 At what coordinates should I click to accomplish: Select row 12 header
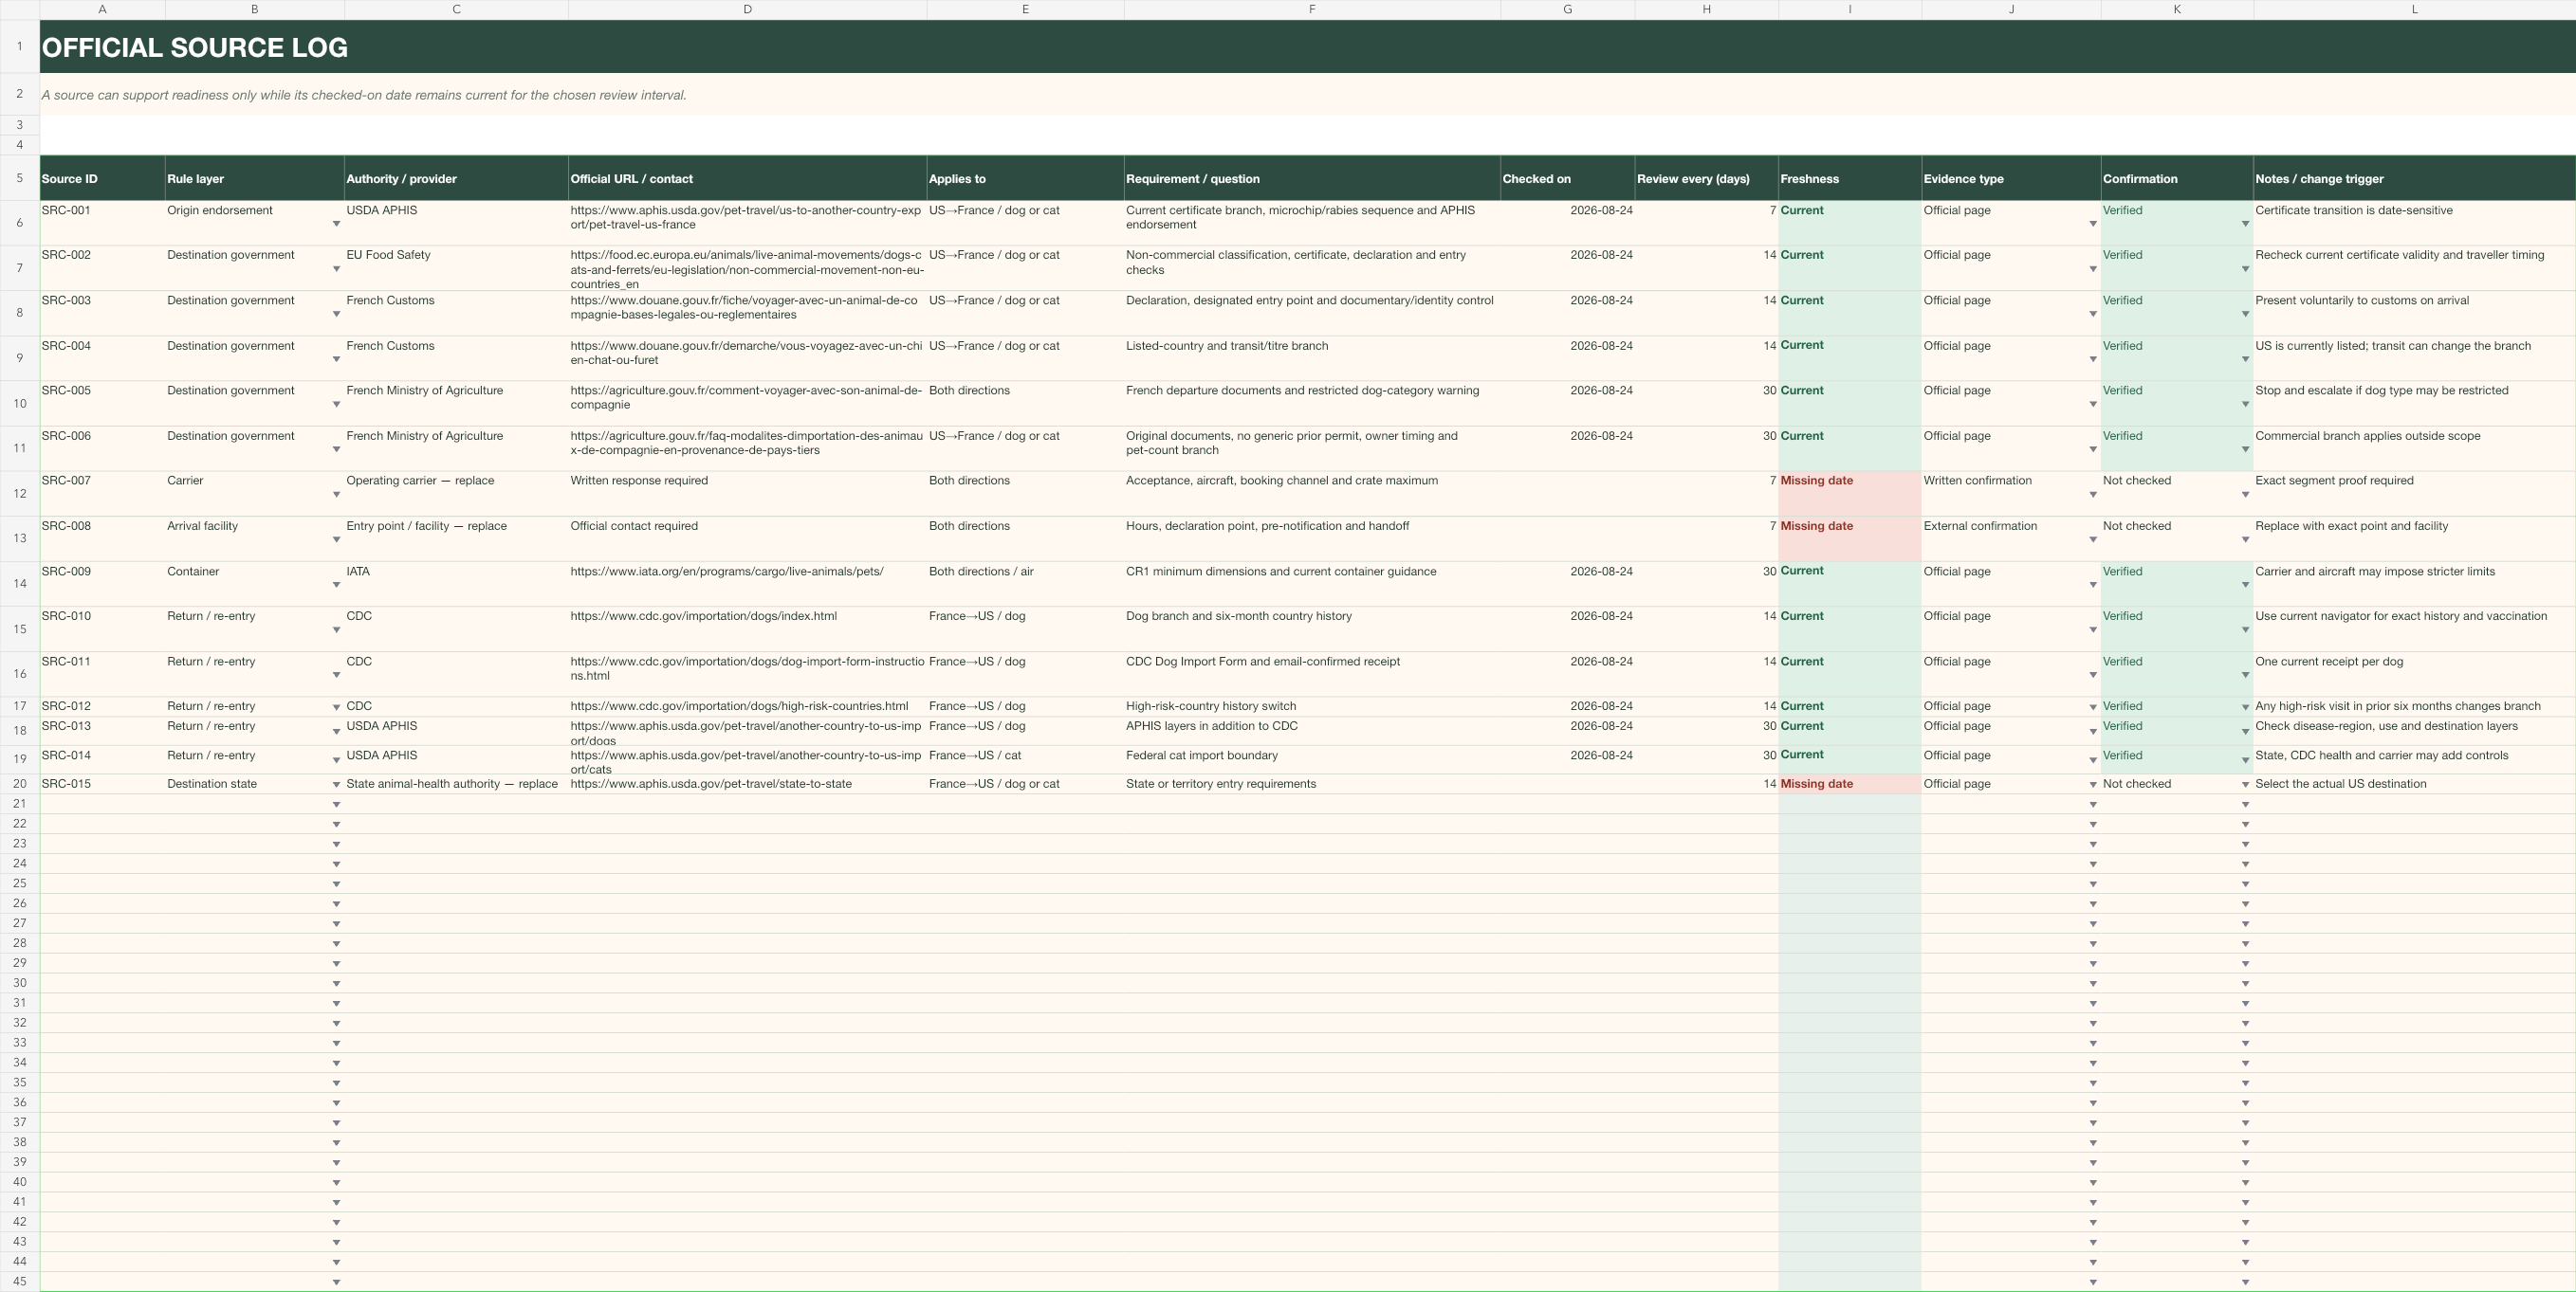point(19,494)
